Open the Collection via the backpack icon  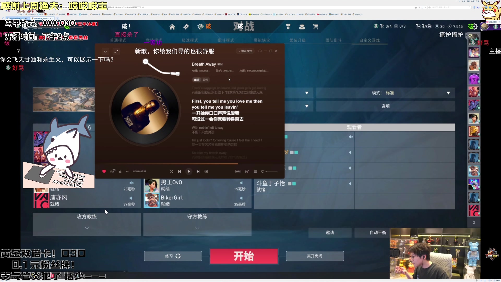[x=302, y=26]
